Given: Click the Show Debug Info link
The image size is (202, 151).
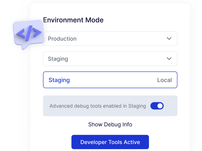Looking at the screenshot, I should coord(110,125).
